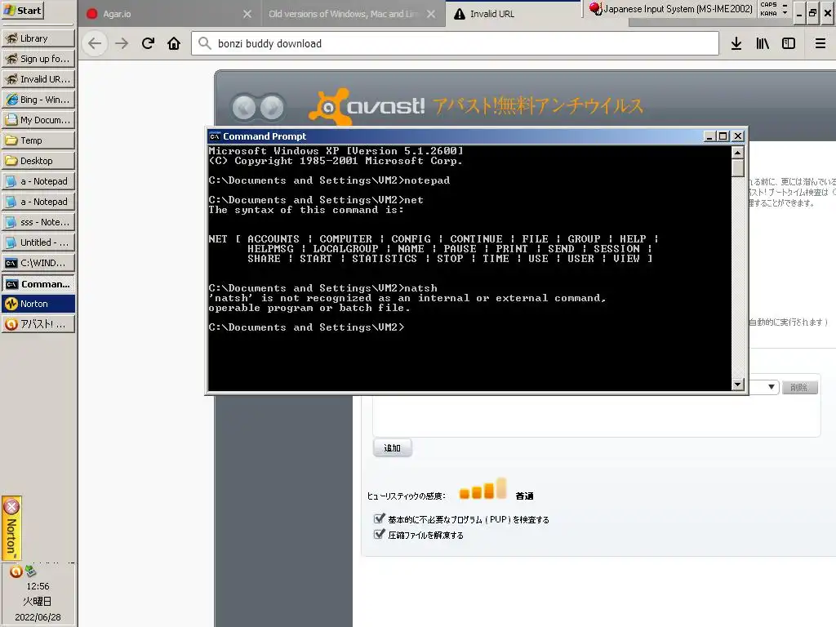The height and width of the screenshot is (627, 836).
Task: Close the Agar.io tab
Action: [247, 14]
